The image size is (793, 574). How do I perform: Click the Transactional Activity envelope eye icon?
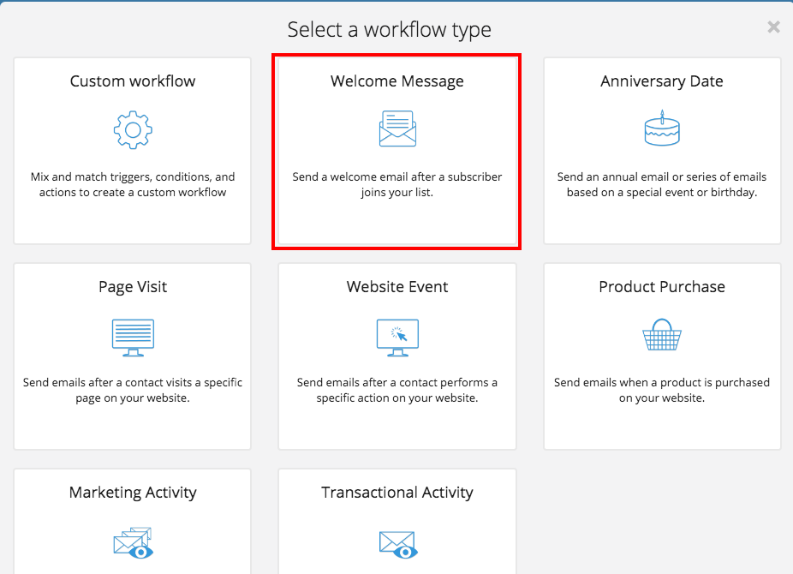(398, 544)
